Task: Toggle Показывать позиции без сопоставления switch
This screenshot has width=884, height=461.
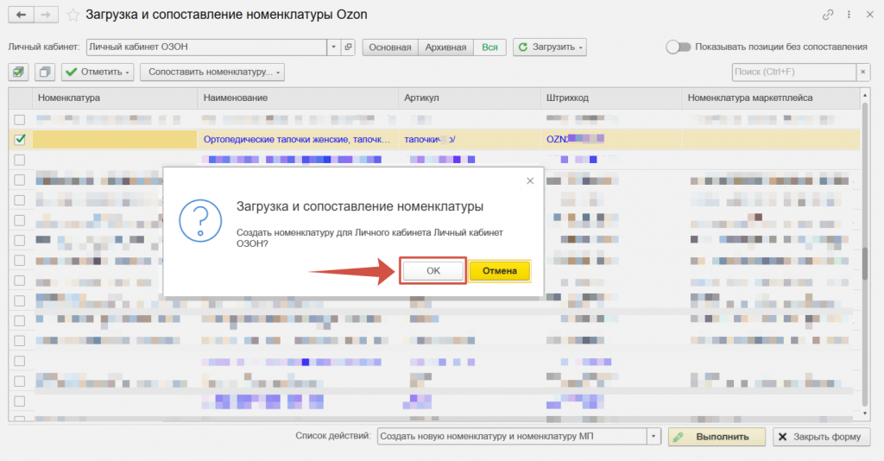Action: tap(678, 47)
